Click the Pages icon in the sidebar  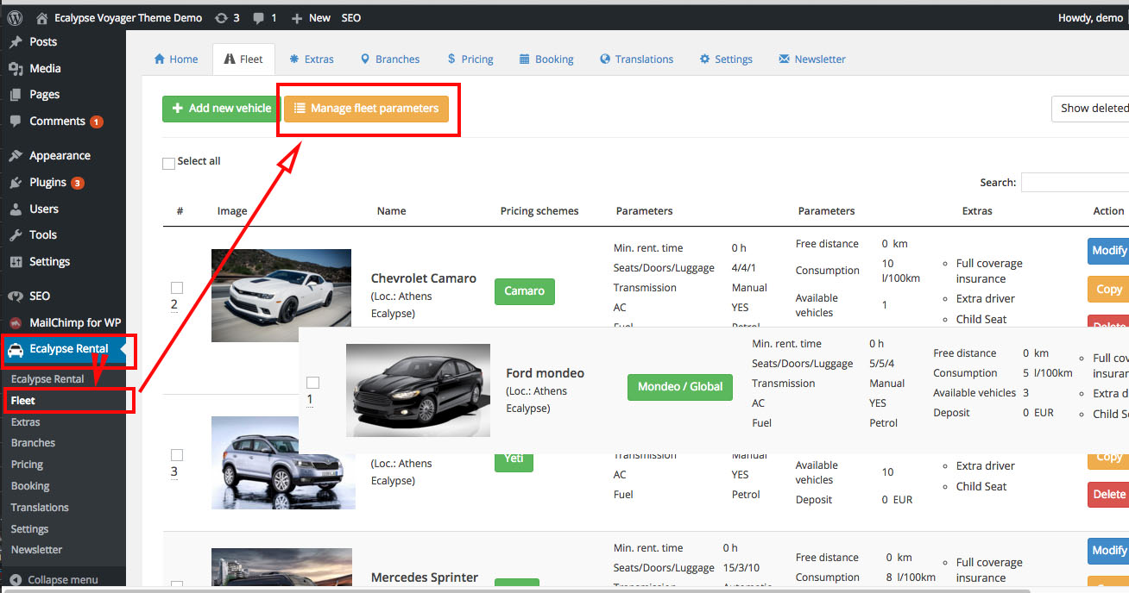(16, 95)
